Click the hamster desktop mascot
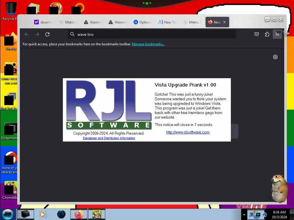Screen dimensions: 294x220 (279, 188)
